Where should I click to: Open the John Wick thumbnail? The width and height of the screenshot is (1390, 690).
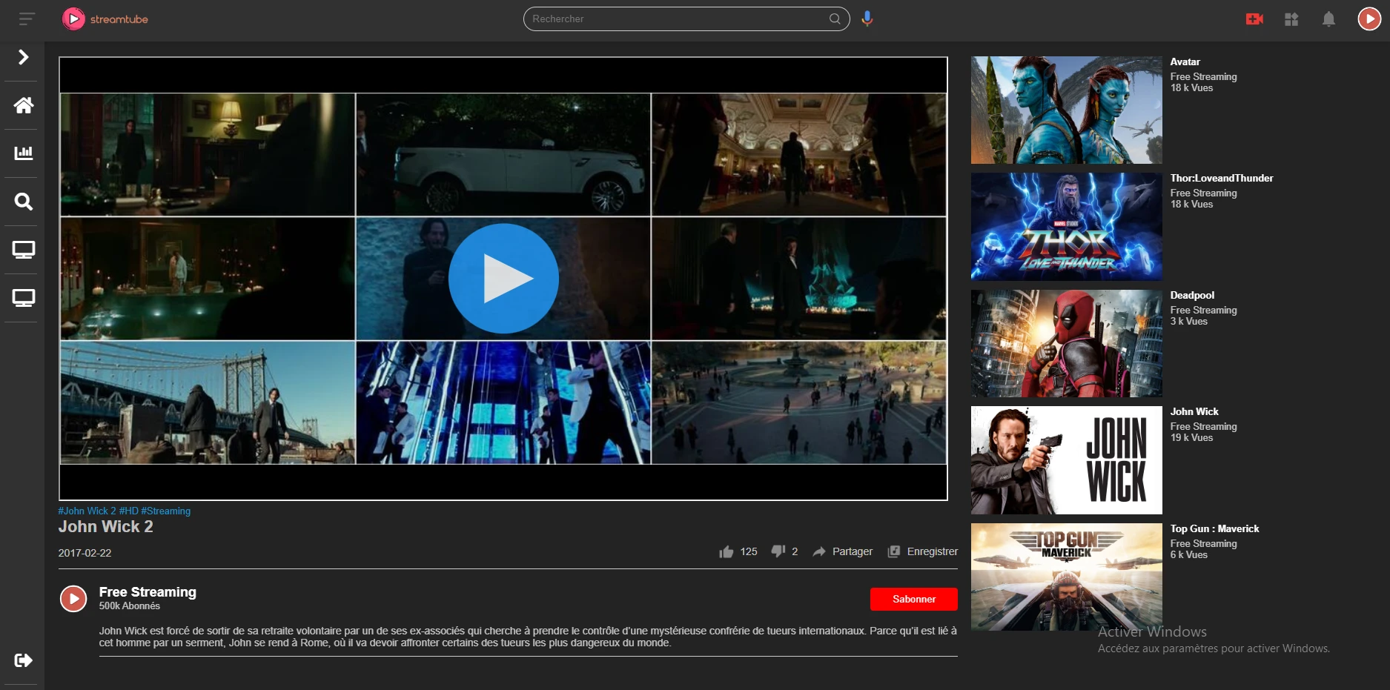1066,460
